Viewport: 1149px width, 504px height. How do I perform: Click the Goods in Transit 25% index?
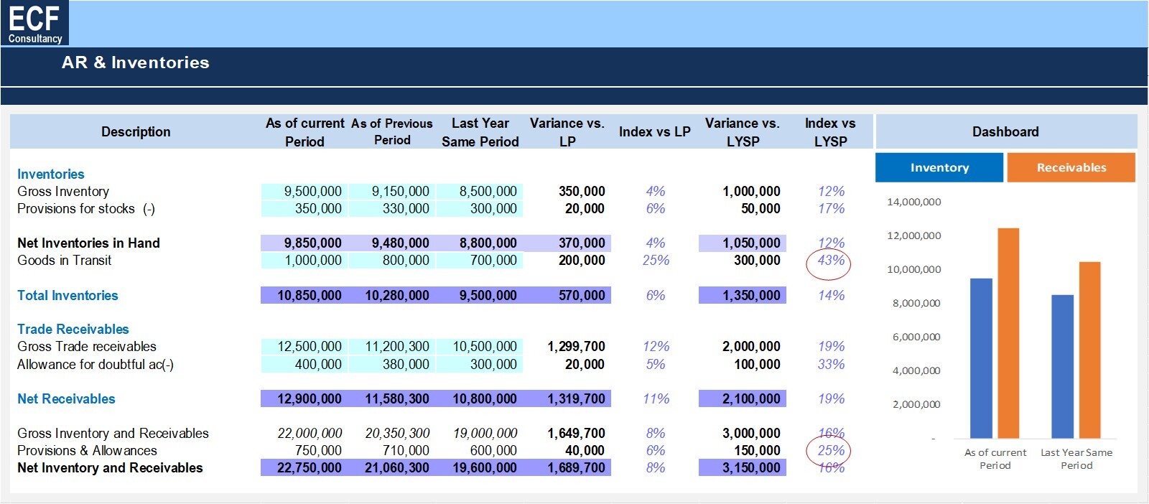(656, 260)
